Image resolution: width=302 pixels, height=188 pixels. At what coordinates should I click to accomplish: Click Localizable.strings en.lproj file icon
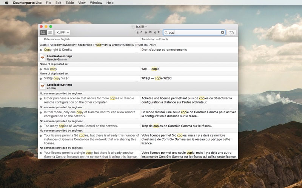[x=43, y=86]
